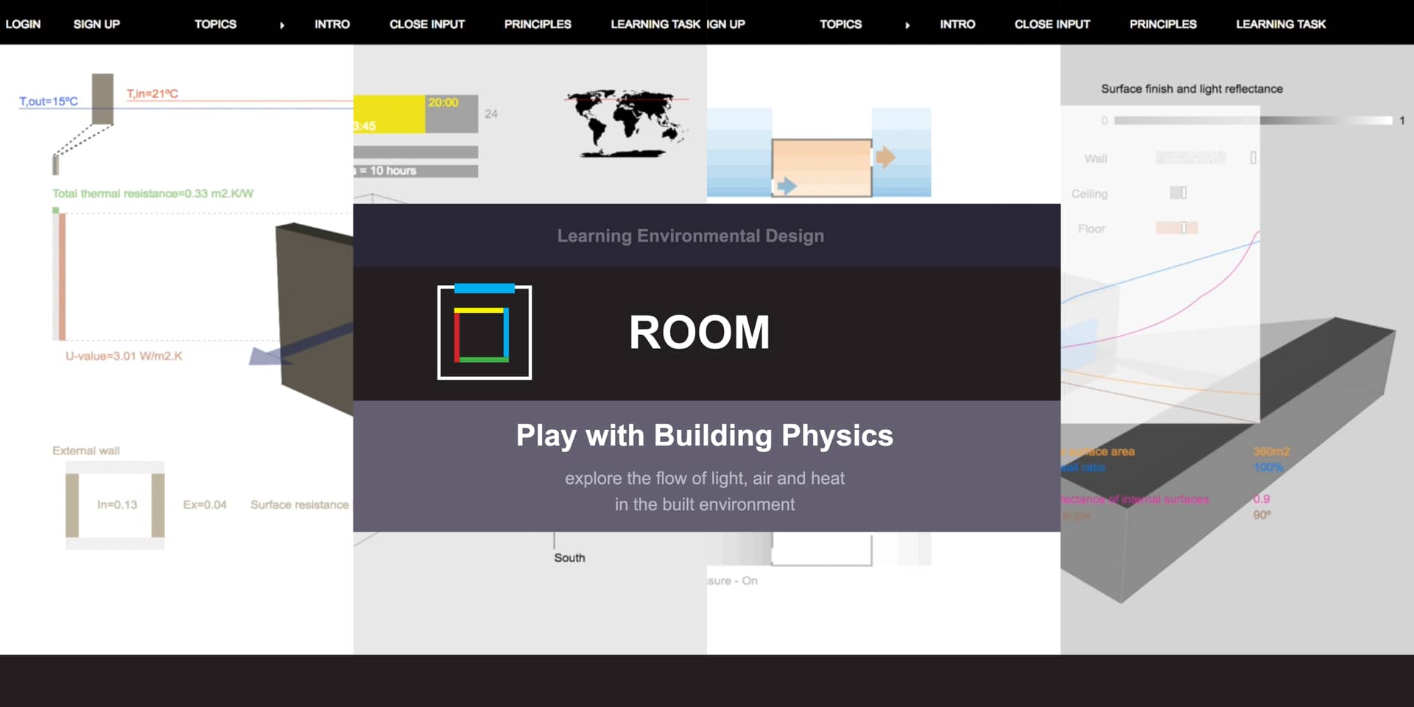This screenshot has width=1414, height=707.
Task: Go to right INTRO menu item
Action: tap(957, 24)
